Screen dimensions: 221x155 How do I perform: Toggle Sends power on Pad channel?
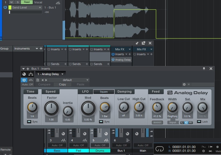70,64
